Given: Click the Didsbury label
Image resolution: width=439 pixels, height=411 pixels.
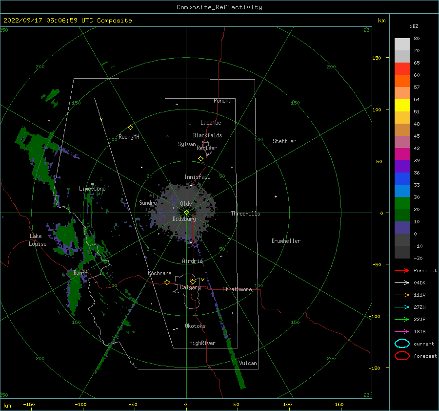Looking at the screenshot, I should coord(184,219).
